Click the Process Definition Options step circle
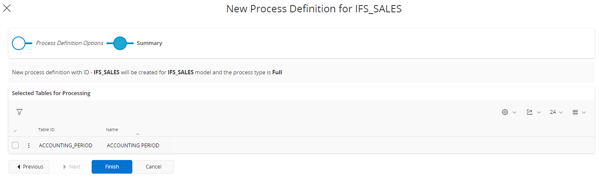 point(19,43)
